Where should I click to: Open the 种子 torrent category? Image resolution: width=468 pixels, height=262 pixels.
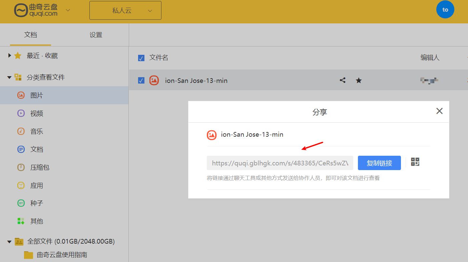[x=36, y=203]
